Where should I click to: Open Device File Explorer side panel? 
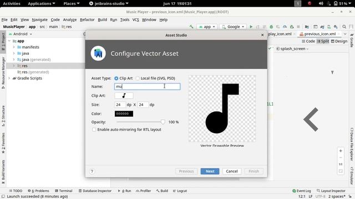point(352,144)
